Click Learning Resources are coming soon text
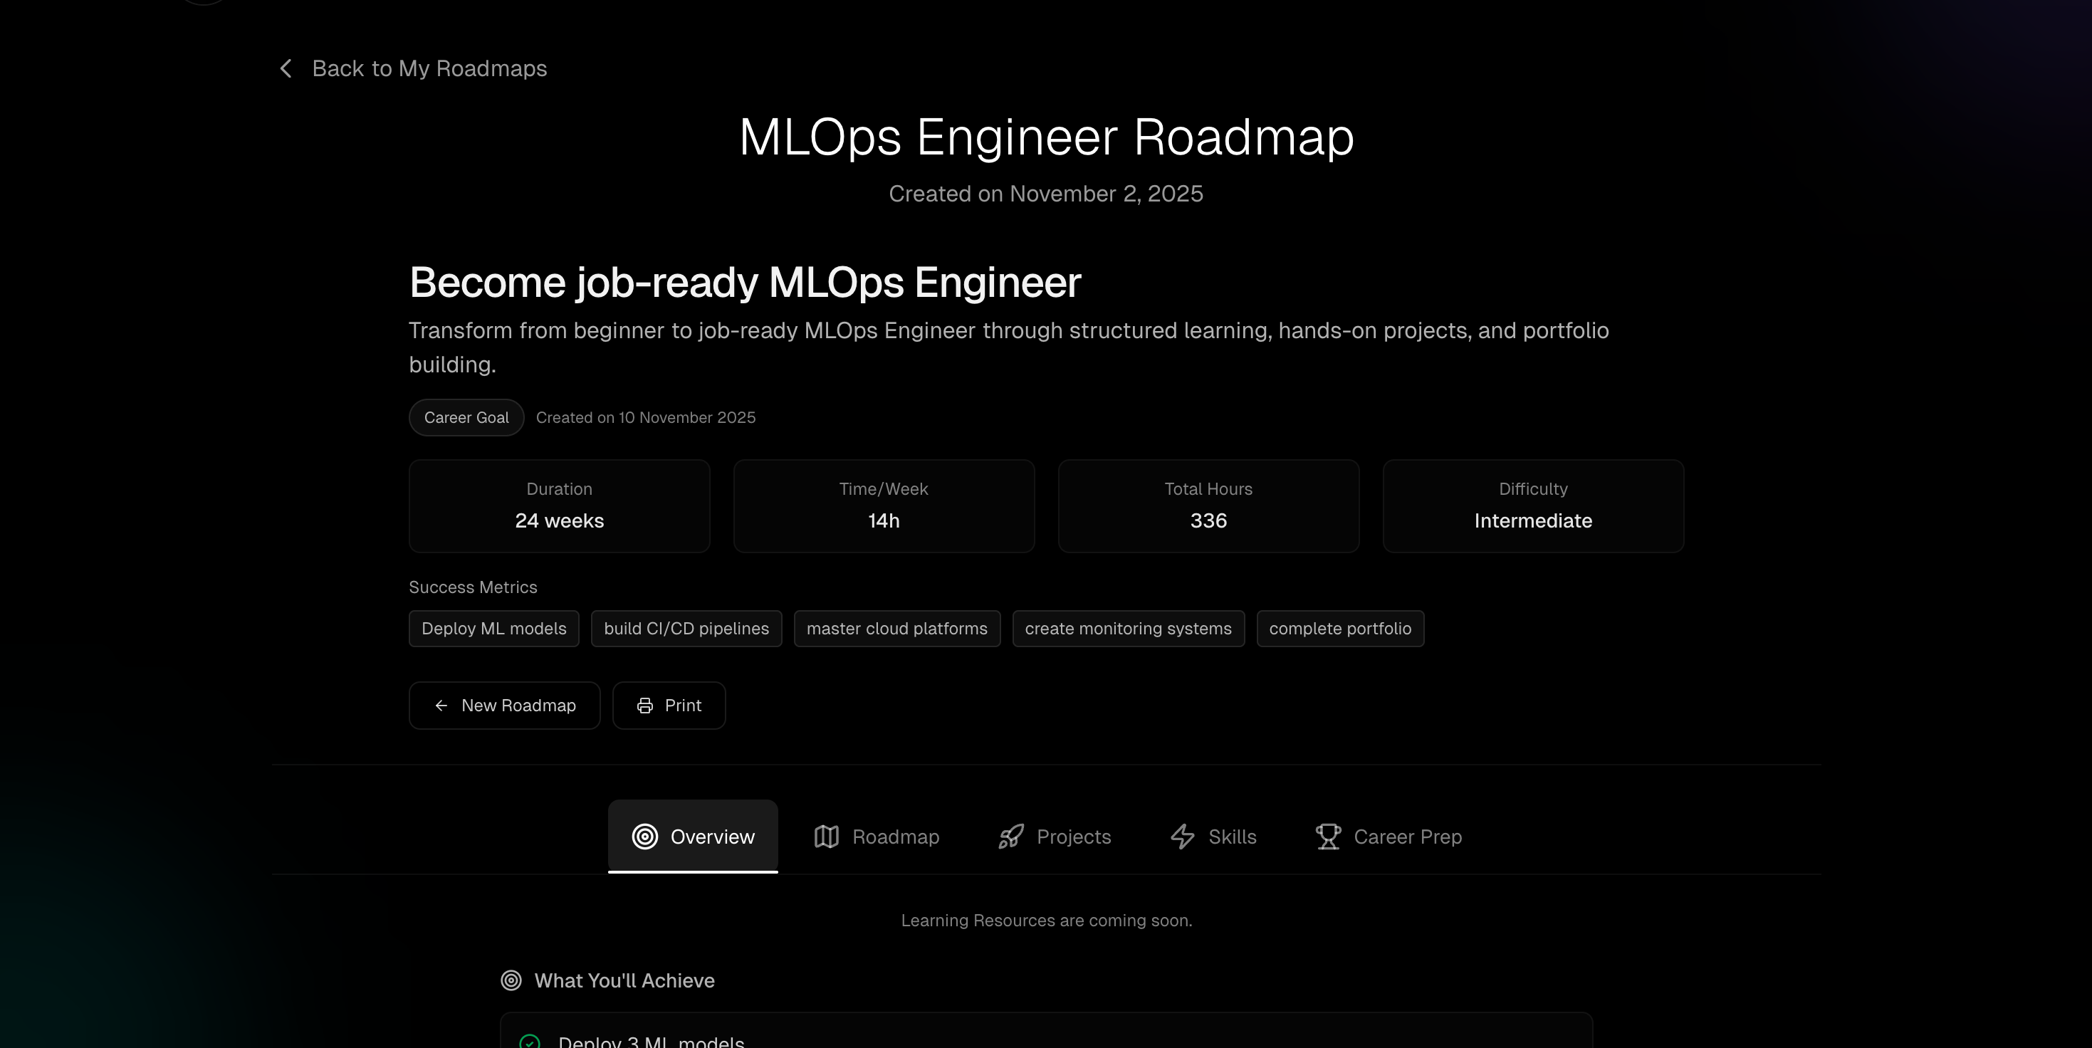Viewport: 2092px width, 1048px height. coord(1046,921)
